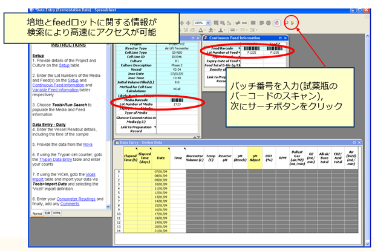This screenshot has width=375, height=251.
Task: Open the line style dropdown arrow
Action: point(236,30)
